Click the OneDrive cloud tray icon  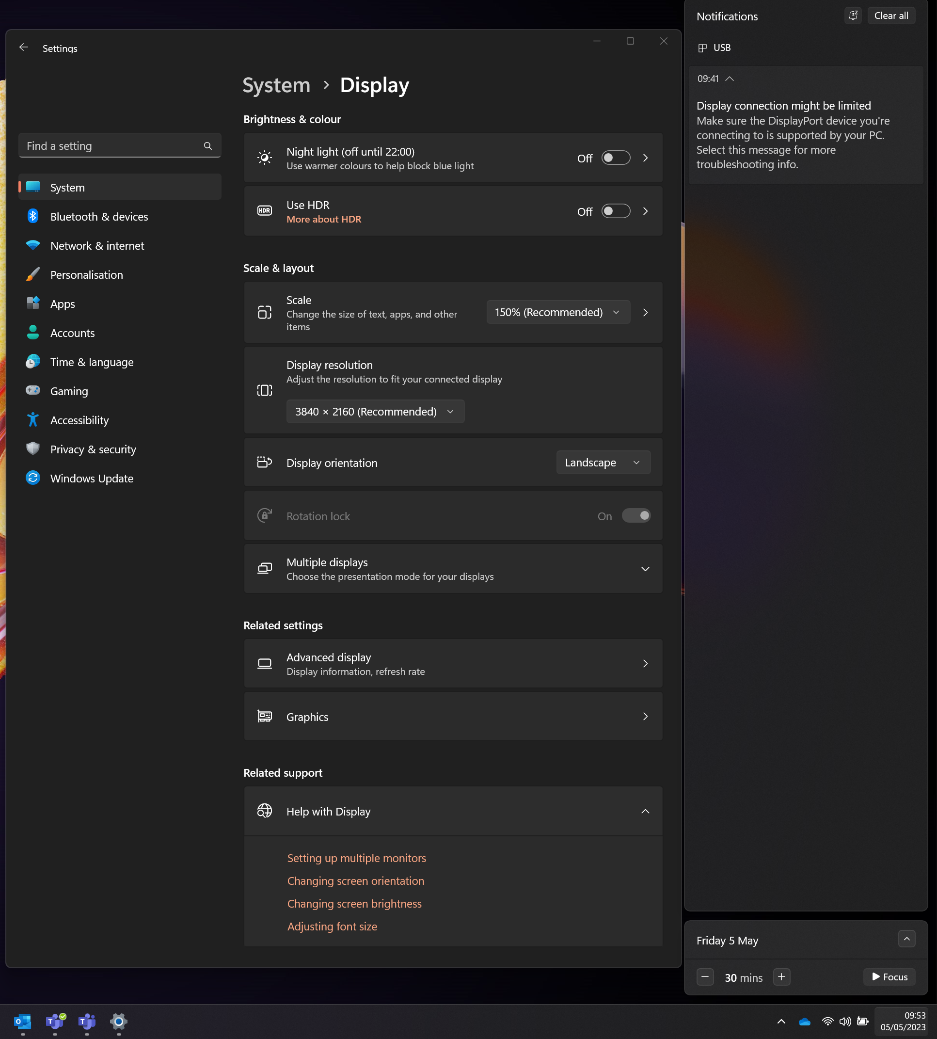[x=804, y=1022]
